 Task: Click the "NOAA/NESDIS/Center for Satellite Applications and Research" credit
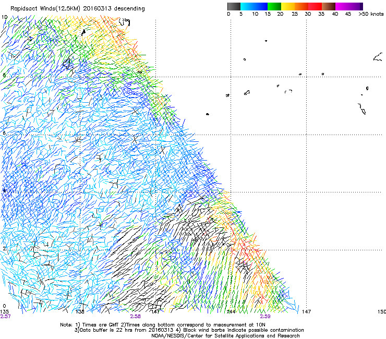tap(225, 336)
